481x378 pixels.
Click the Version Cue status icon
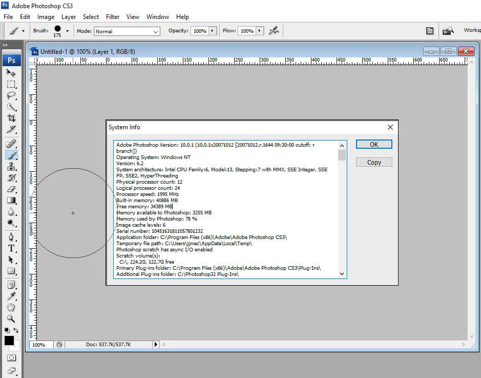point(59,345)
